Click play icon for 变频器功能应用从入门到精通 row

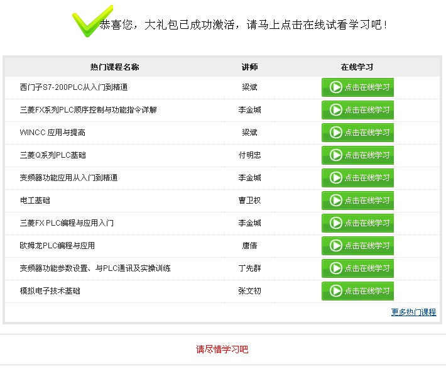336,178
